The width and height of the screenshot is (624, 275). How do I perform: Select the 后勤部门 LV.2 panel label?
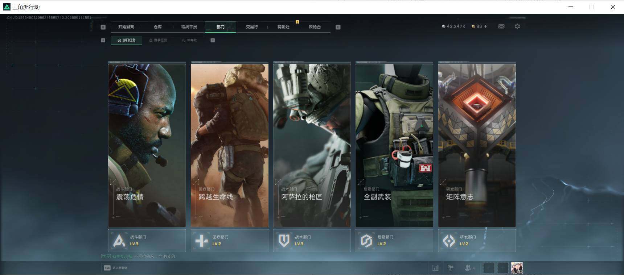(x=394, y=241)
